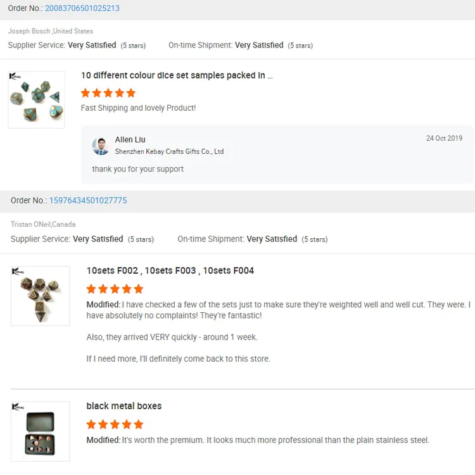Click Allen Liu's profile avatar

pyautogui.click(x=101, y=146)
